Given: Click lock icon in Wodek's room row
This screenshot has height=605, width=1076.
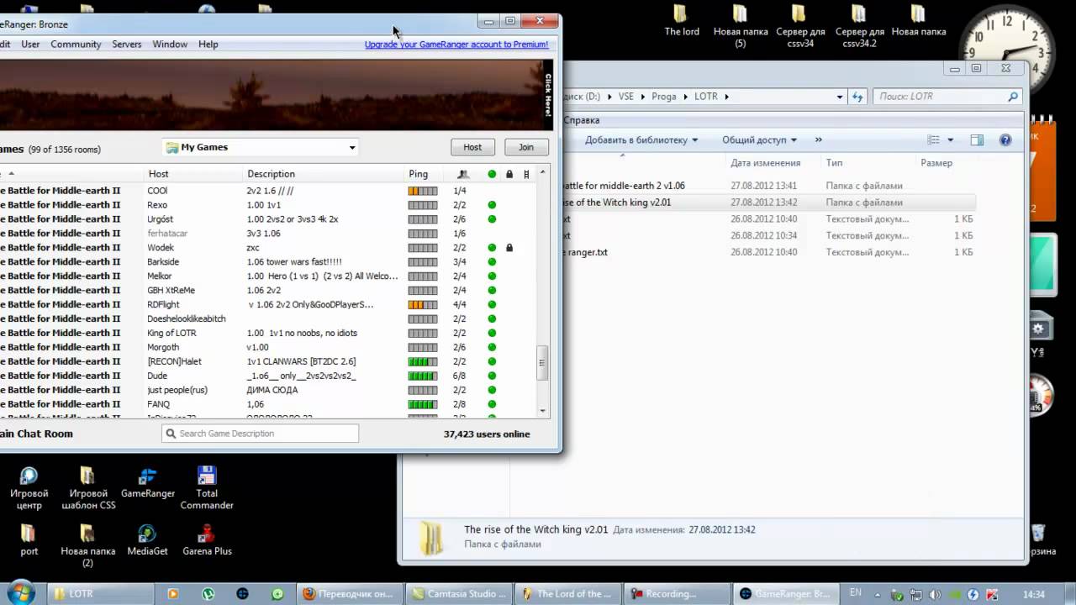Looking at the screenshot, I should pyautogui.click(x=509, y=248).
